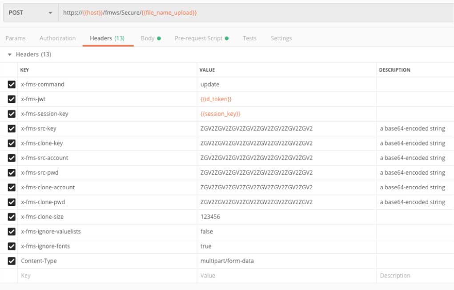
Task: Click the 'false' value for ignore-valuelists
Action: [206, 231]
